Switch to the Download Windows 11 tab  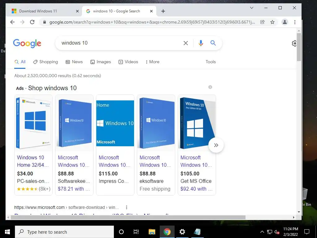[44, 11]
